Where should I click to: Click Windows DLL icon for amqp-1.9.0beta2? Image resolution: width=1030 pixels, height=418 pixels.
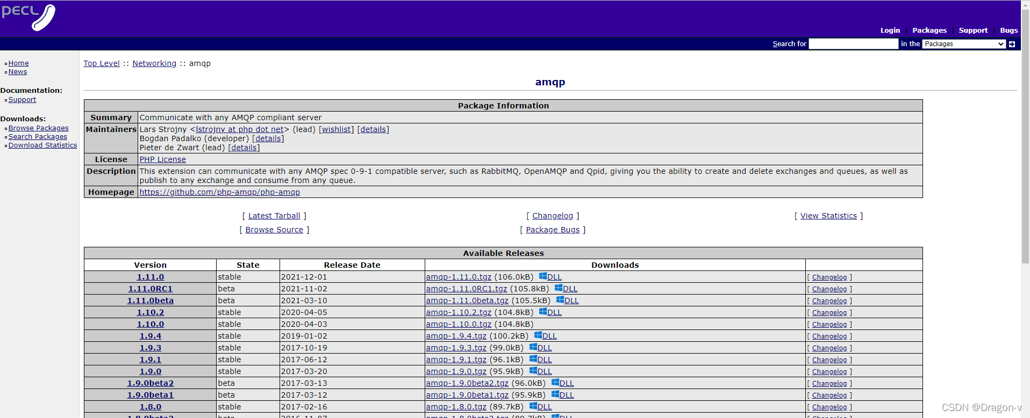pyautogui.click(x=555, y=383)
